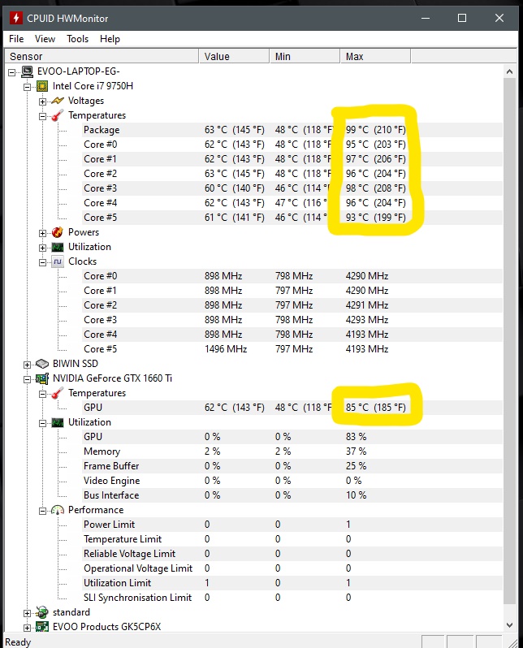Click the Powers flame icon
Viewport: 523px width, 648px height.
pyautogui.click(x=57, y=232)
